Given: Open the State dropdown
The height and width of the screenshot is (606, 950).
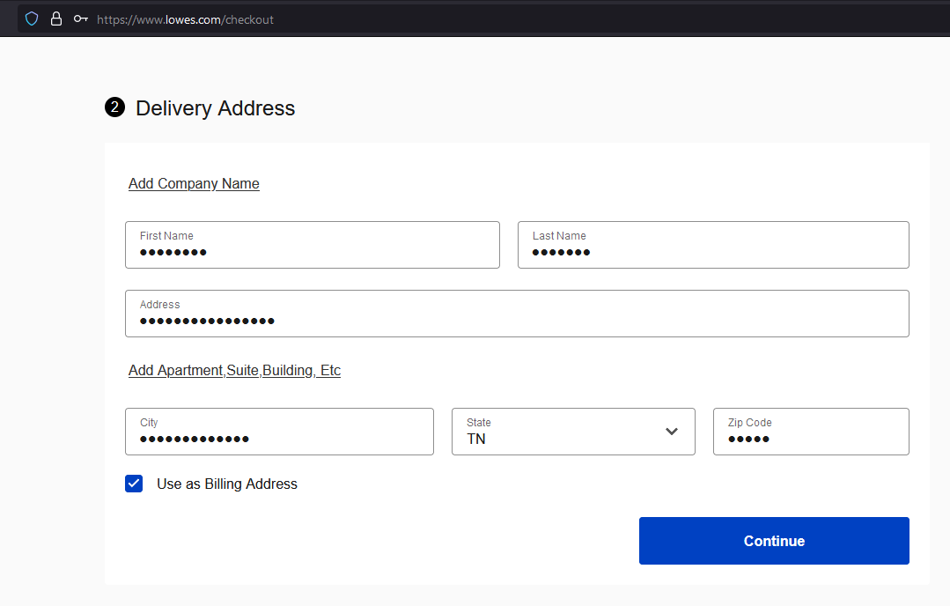Looking at the screenshot, I should click(572, 432).
